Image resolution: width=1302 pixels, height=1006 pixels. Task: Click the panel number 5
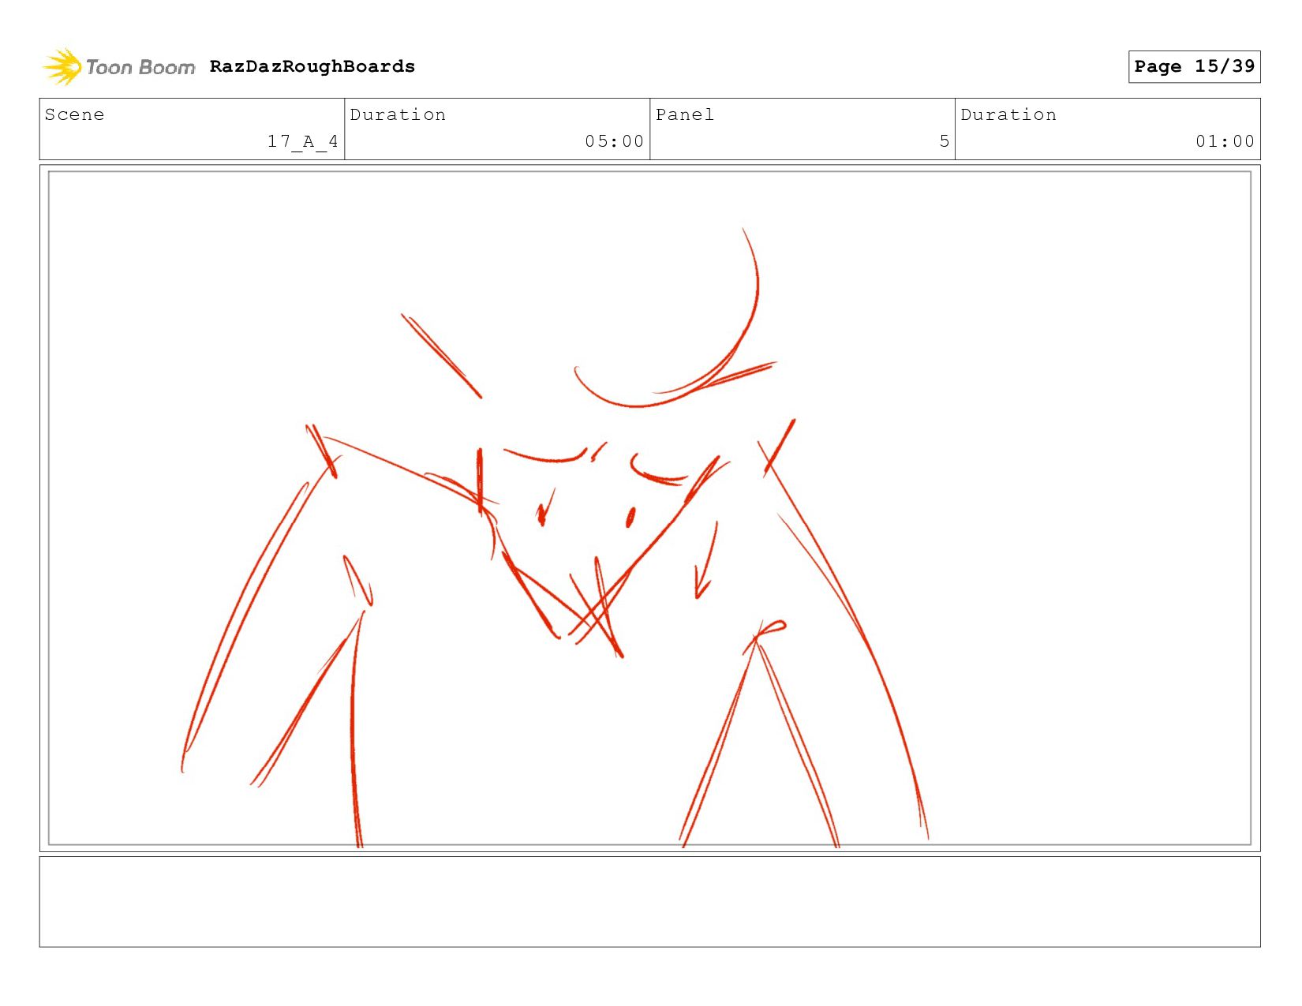point(945,141)
